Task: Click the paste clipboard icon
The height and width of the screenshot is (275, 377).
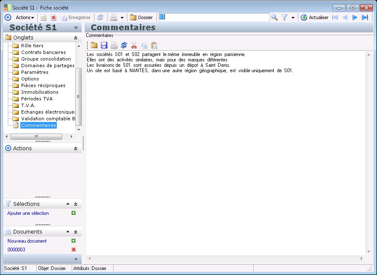Action: tap(154, 45)
